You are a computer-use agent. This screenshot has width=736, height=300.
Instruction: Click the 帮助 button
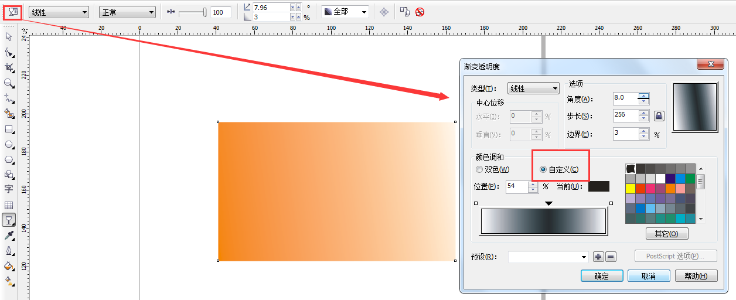tap(696, 276)
